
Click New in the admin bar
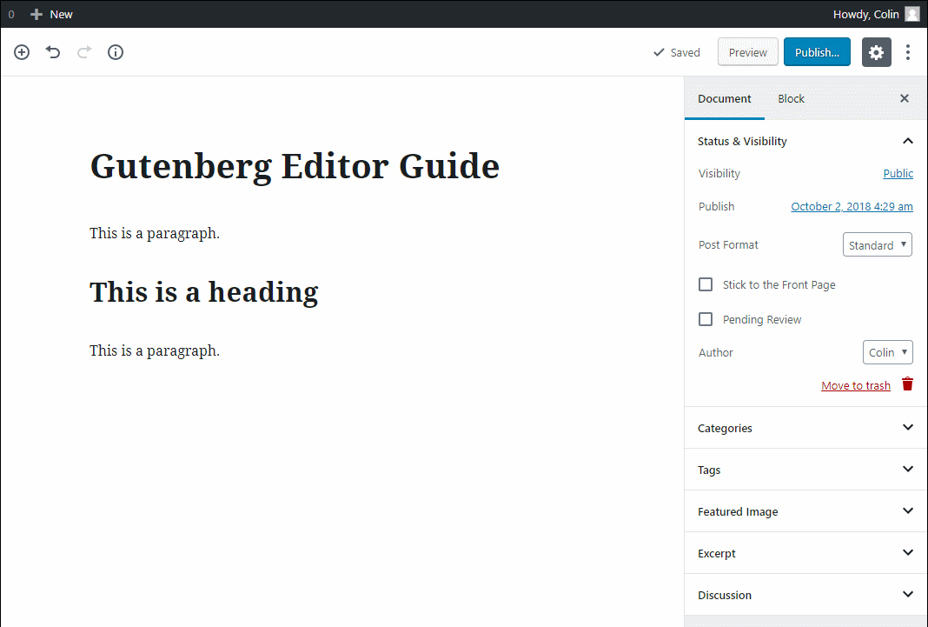61,14
